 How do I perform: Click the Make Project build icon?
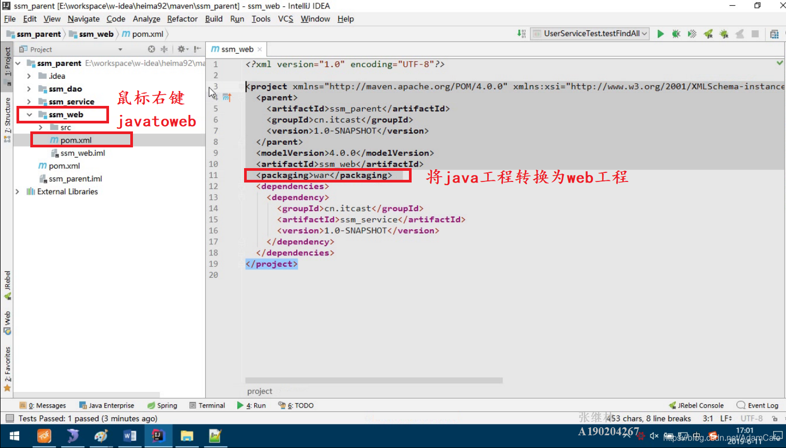[522, 34]
